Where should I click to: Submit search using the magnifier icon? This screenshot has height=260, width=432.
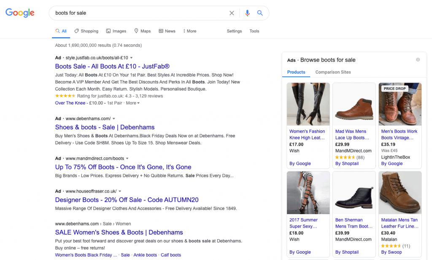[x=260, y=13]
